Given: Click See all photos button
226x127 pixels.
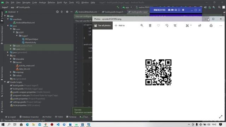Looking at the screenshot, I should coord(102,25).
